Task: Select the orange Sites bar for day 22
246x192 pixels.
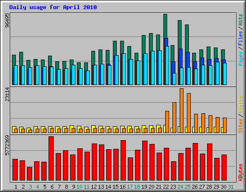Action: [x=167, y=122]
